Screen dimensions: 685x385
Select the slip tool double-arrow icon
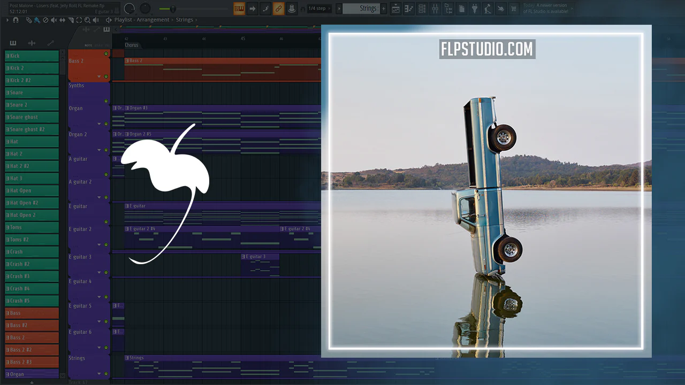pyautogui.click(x=63, y=20)
